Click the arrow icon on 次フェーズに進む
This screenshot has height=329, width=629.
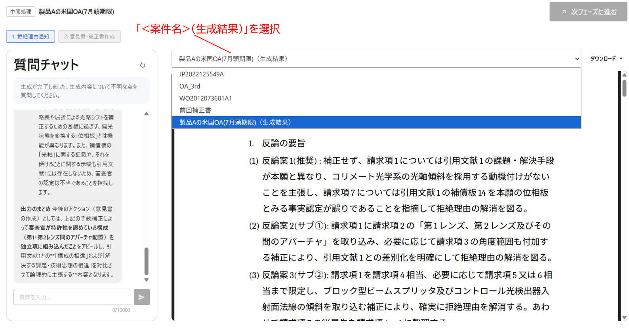click(x=564, y=12)
